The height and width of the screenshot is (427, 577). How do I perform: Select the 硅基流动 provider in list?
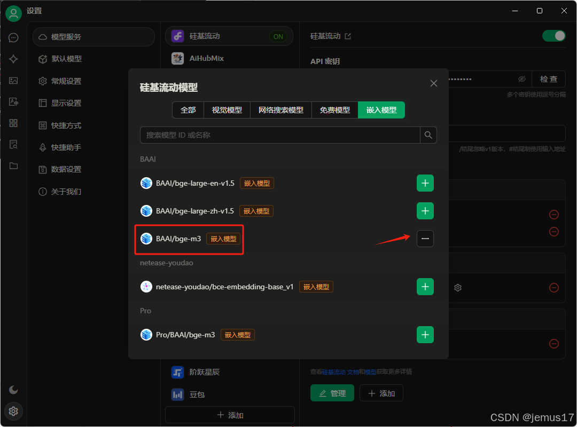[229, 36]
